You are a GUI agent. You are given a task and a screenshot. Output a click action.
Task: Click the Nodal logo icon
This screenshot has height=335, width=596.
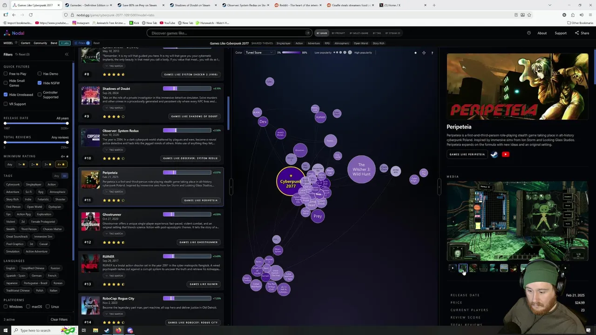[x=7, y=33]
